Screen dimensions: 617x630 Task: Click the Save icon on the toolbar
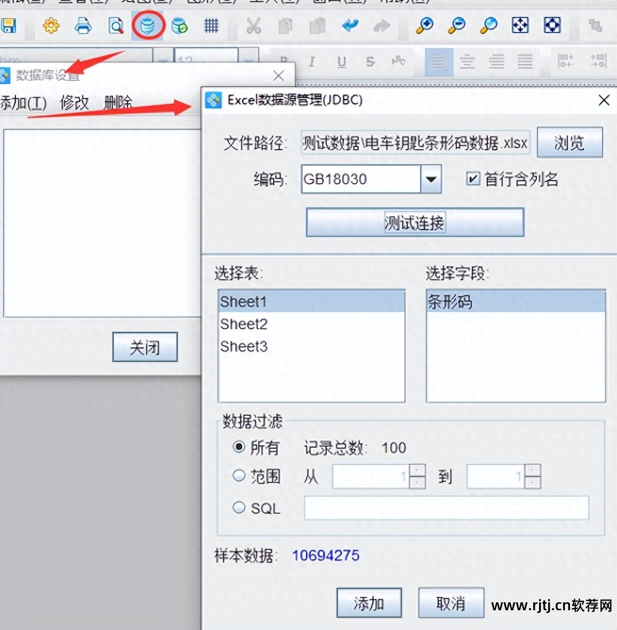[10, 26]
